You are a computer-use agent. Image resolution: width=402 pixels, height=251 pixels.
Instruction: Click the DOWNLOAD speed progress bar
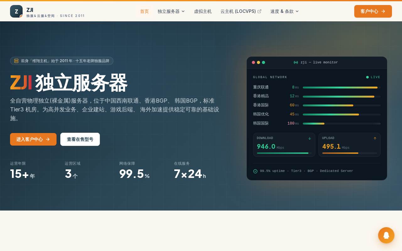[284, 153]
